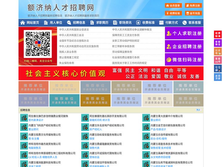
Task: Click company icon beside 内蒙古环成保险代理有限公司
Action: click(85, 155)
